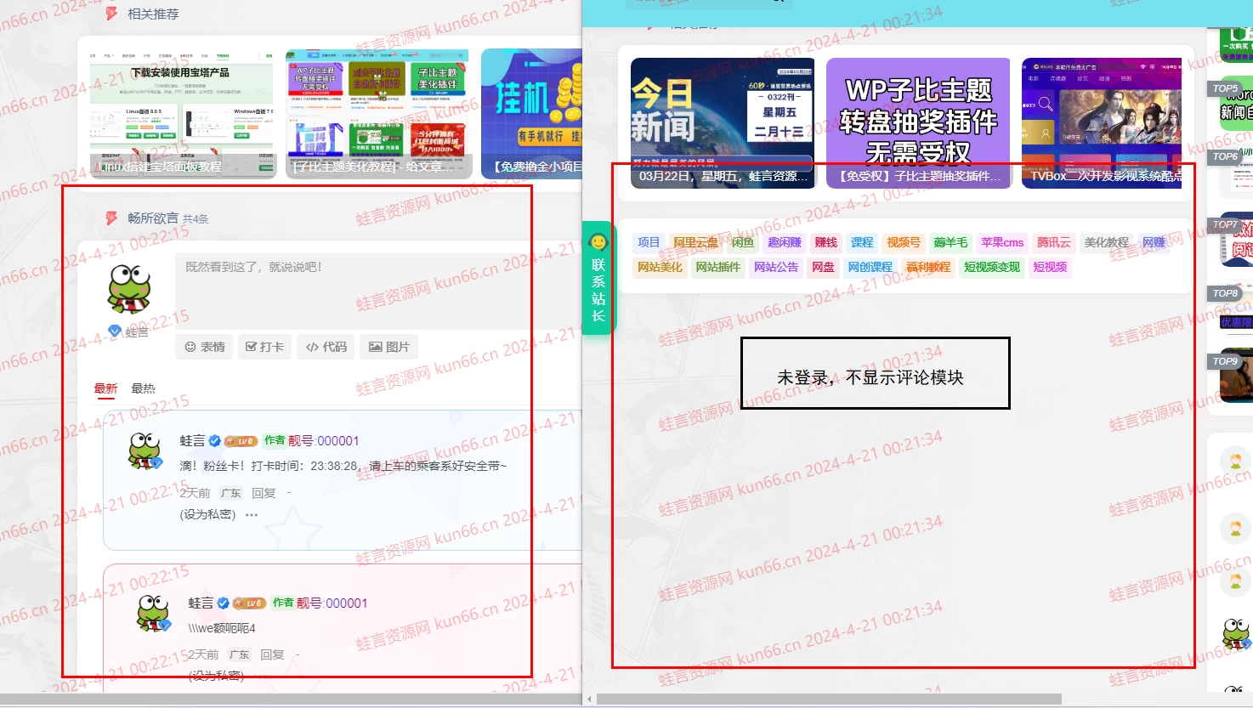The width and height of the screenshot is (1253, 708).
Task: Click username 蛙言 on the we额呃呃4 comment
Action: (201, 603)
